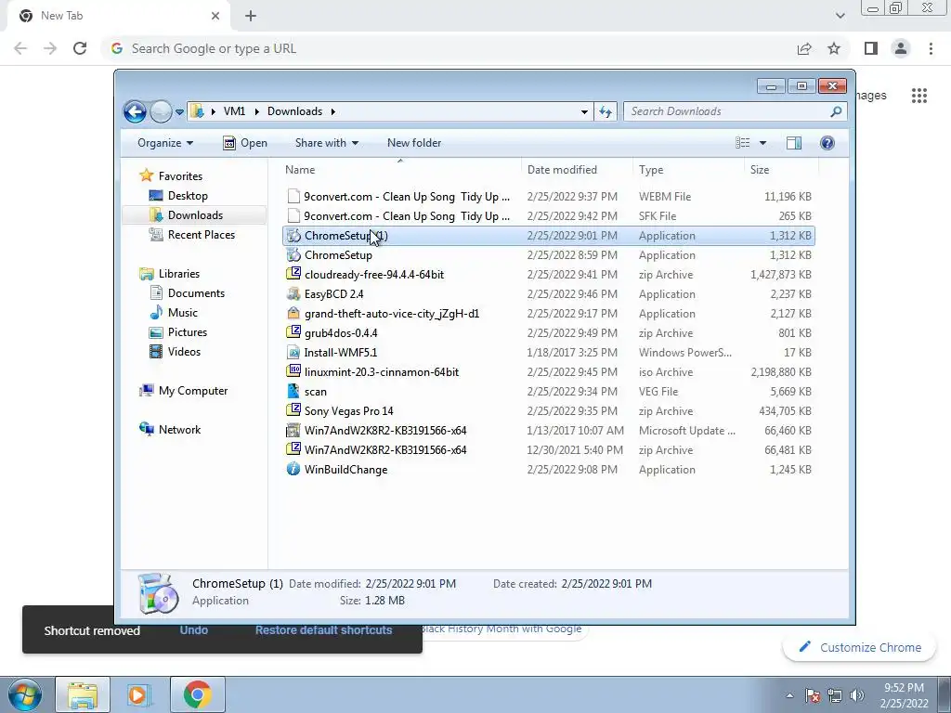Select the 9convert SFK File entry
951x713 pixels.
[x=549, y=215]
